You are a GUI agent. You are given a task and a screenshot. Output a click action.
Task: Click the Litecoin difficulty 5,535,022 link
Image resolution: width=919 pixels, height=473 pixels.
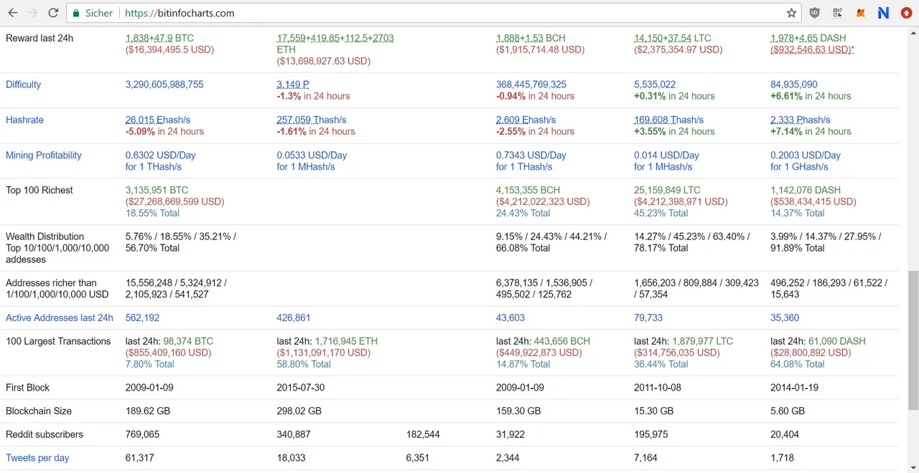pyautogui.click(x=655, y=85)
